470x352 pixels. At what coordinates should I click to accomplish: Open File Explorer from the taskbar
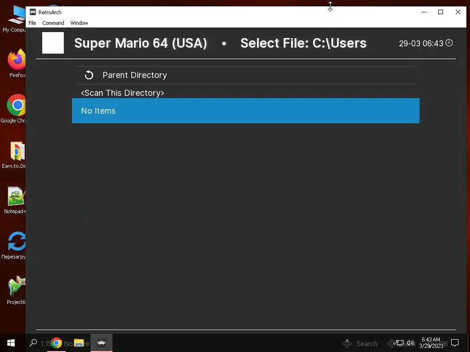click(x=79, y=343)
